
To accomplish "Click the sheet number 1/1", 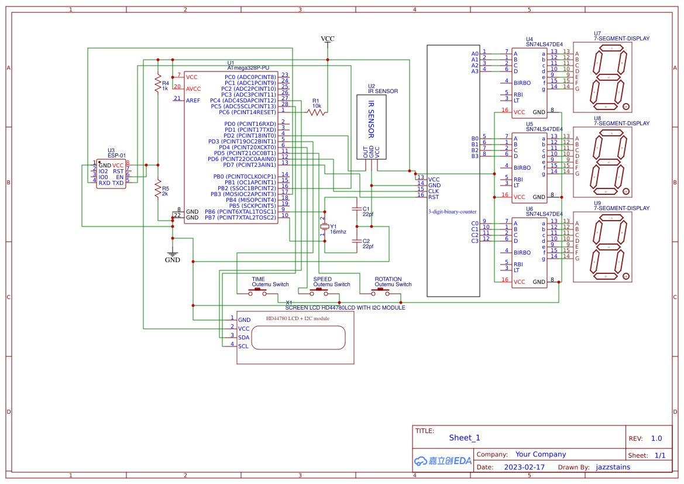I will (660, 455).
